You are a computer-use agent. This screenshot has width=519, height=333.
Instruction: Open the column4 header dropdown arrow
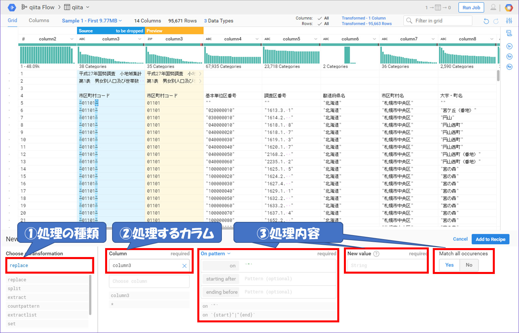[257, 39]
